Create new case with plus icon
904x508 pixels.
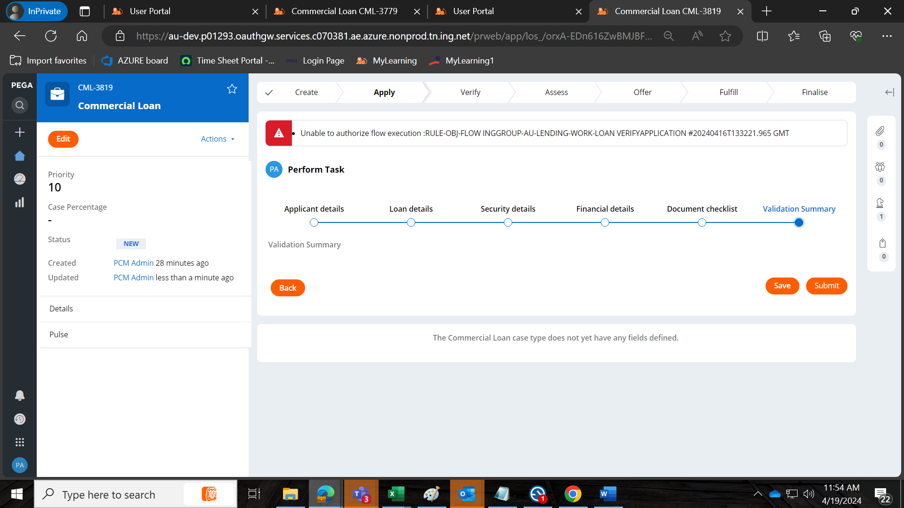tap(19, 132)
